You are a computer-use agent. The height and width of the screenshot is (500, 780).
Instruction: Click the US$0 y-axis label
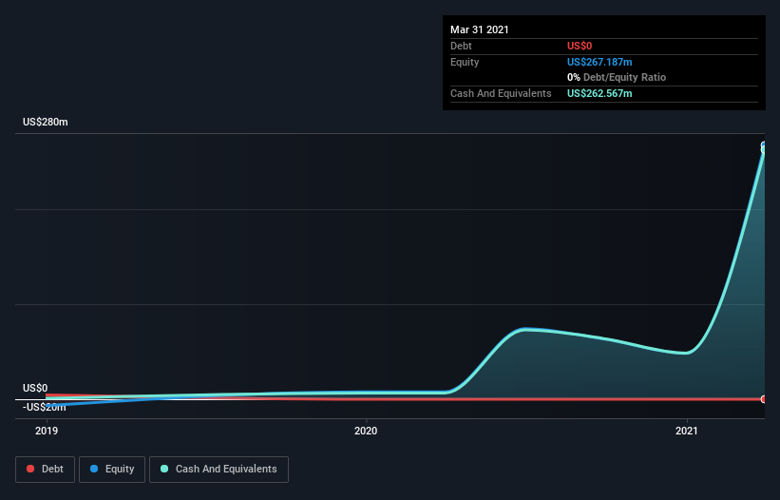[35, 388]
